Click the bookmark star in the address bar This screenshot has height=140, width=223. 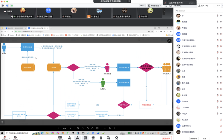coord(149,32)
